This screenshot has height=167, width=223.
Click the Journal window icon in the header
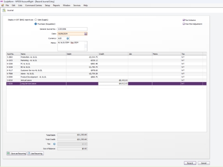tap(4, 10)
